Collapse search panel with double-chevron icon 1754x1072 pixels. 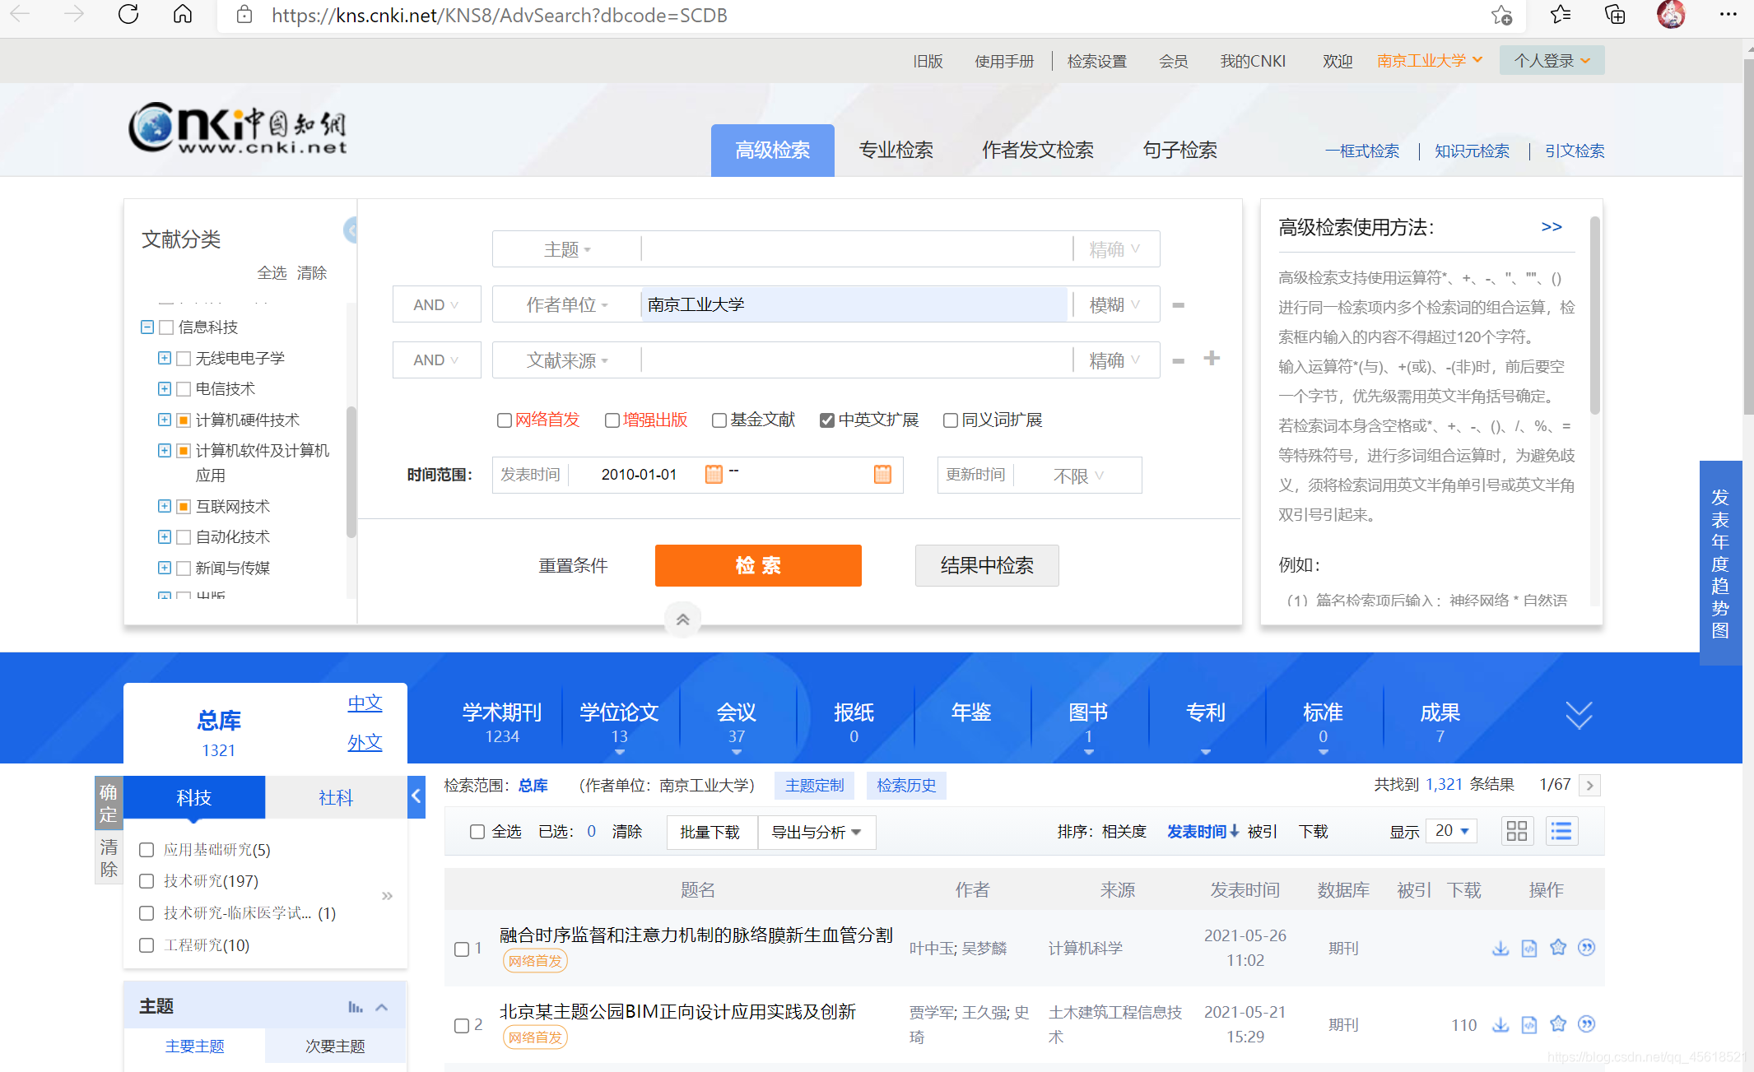pyautogui.click(x=682, y=620)
